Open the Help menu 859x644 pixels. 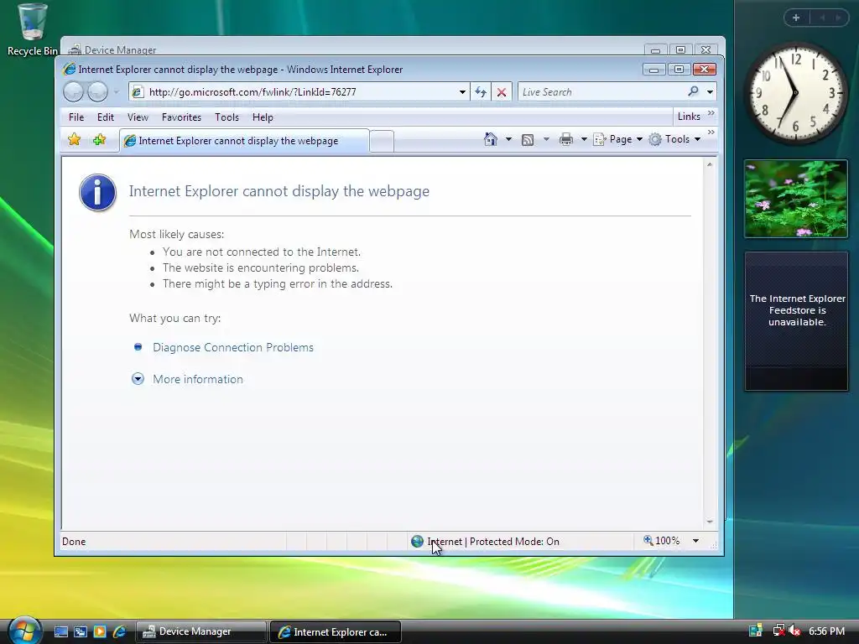[x=263, y=117]
